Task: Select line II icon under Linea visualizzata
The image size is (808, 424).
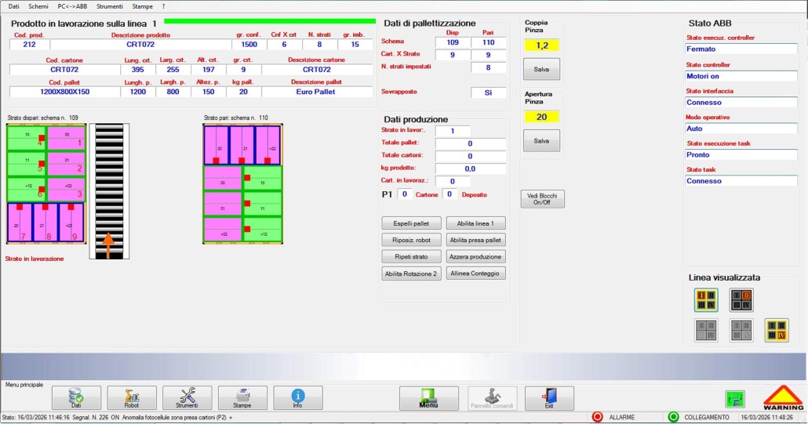Action: (741, 300)
